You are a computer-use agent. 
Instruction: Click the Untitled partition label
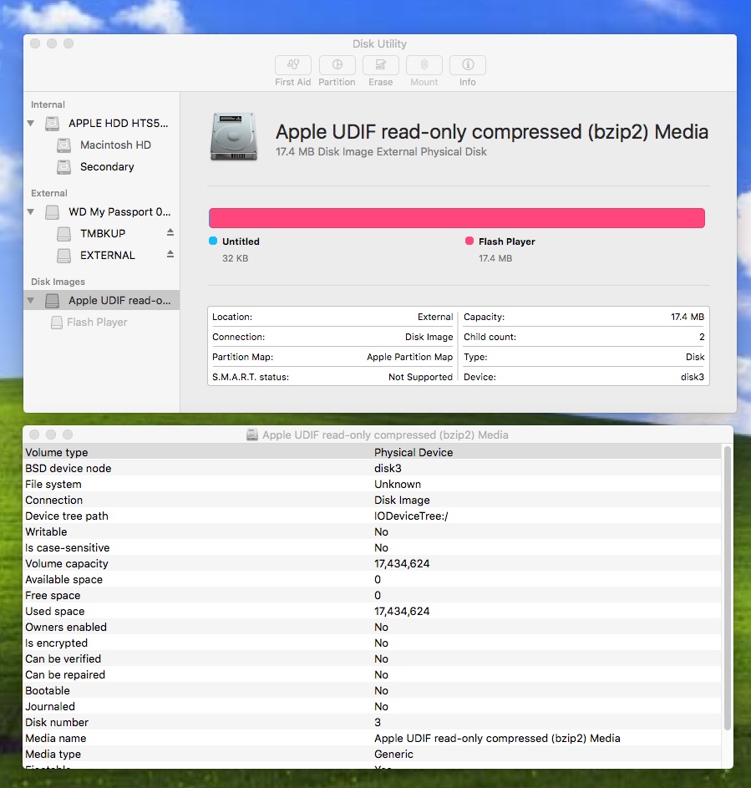click(x=241, y=241)
